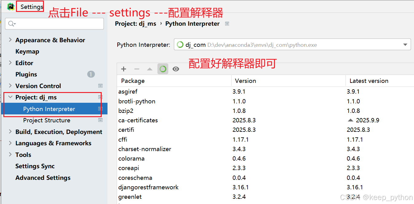Image resolution: width=414 pixels, height=204 pixels.
Task: Open the Python Interpreter dropdown
Action: pos(292,45)
